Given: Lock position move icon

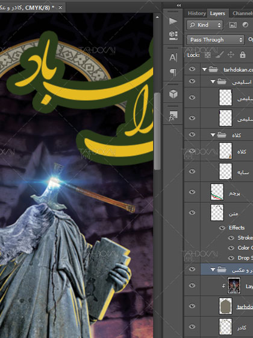Looking at the screenshot, I should [x=231, y=55].
